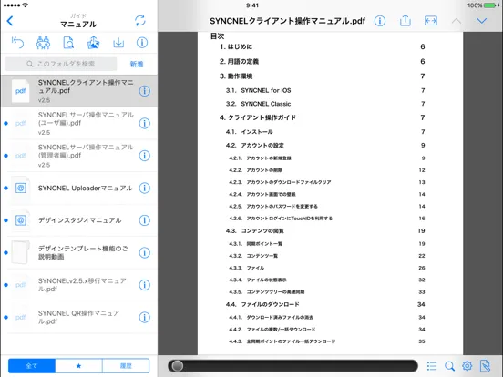Viewport: 503px width, 377px height.
Task: Show info for SYNCNELサーバ操作マニュアル(管理者編).pdf
Action: point(144,156)
